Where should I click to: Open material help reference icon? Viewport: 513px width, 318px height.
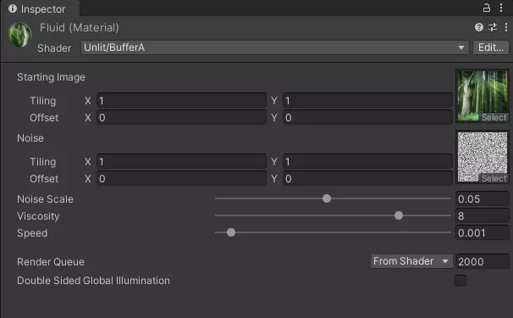tap(479, 27)
